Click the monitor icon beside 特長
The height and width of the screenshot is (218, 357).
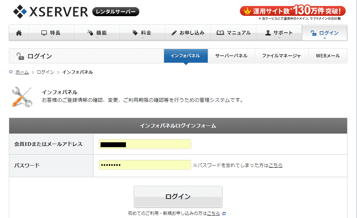pyautogui.click(x=44, y=33)
